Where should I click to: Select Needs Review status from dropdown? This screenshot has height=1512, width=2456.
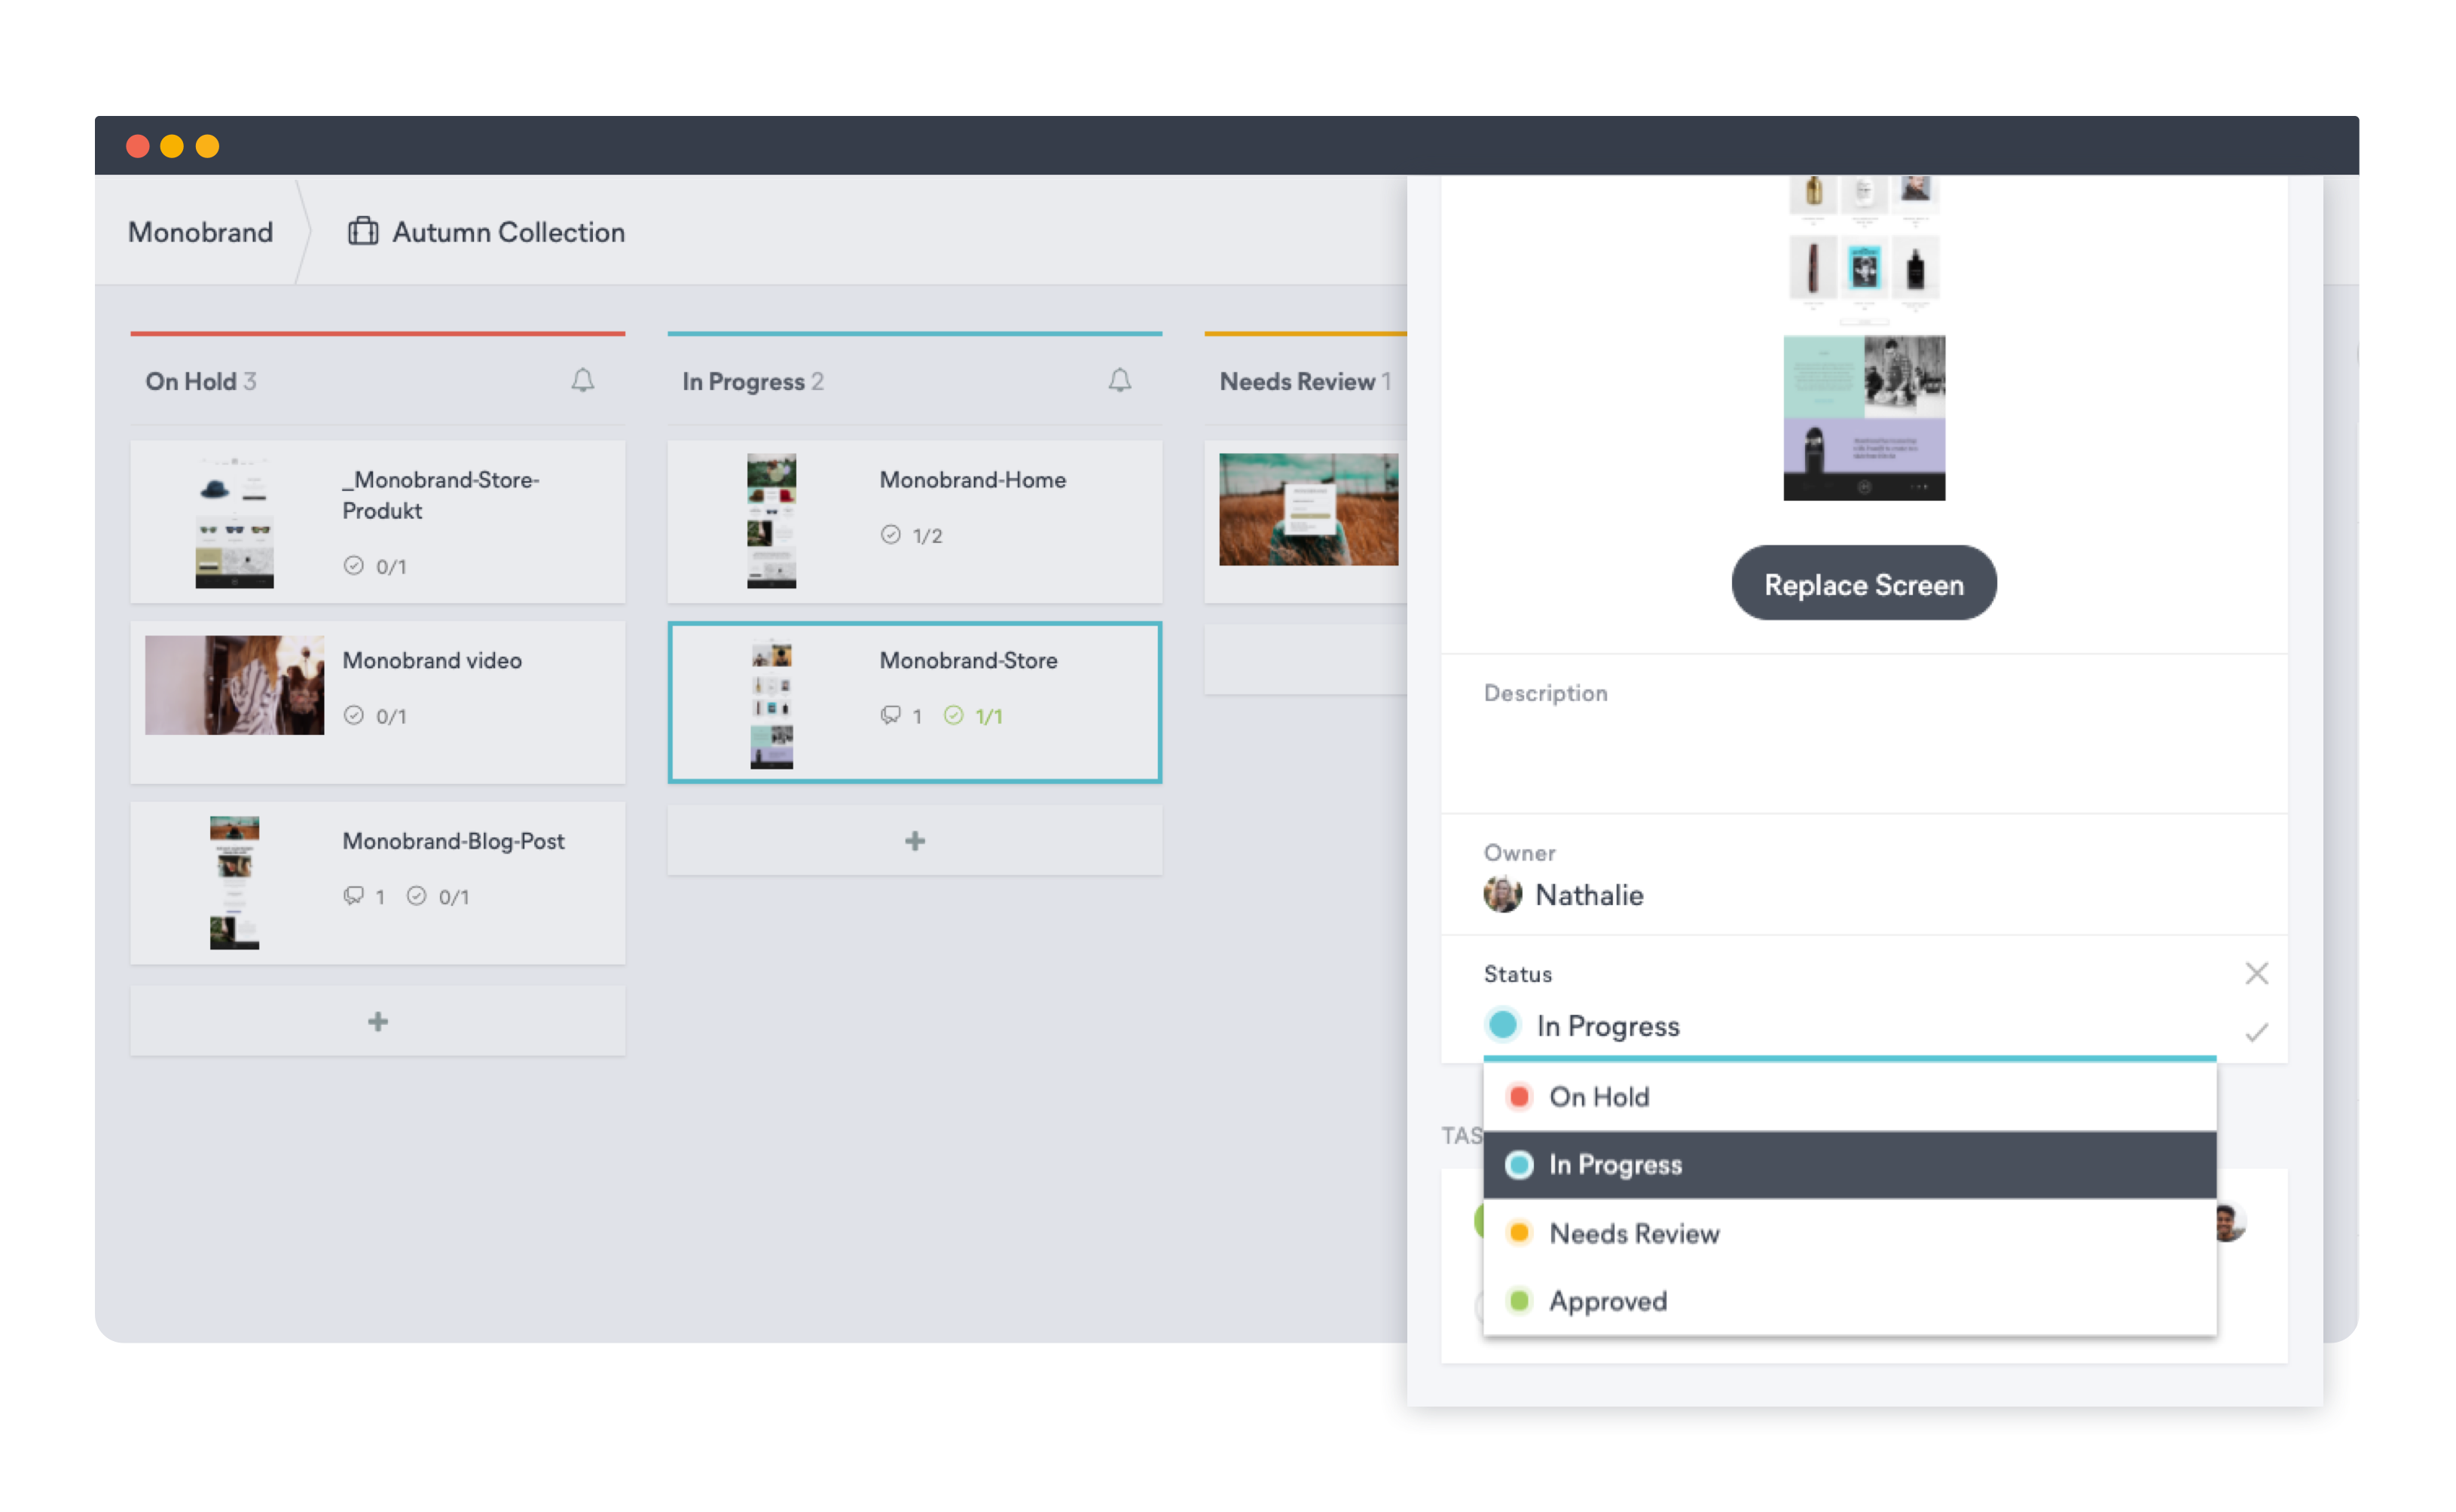[x=1632, y=1231]
